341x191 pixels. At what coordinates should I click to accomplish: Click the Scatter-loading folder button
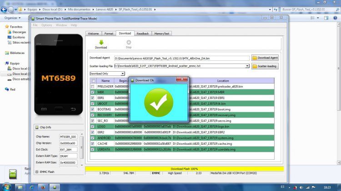(x=265, y=66)
